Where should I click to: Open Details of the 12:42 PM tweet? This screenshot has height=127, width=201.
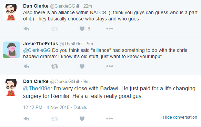pyautogui.click(x=80, y=107)
